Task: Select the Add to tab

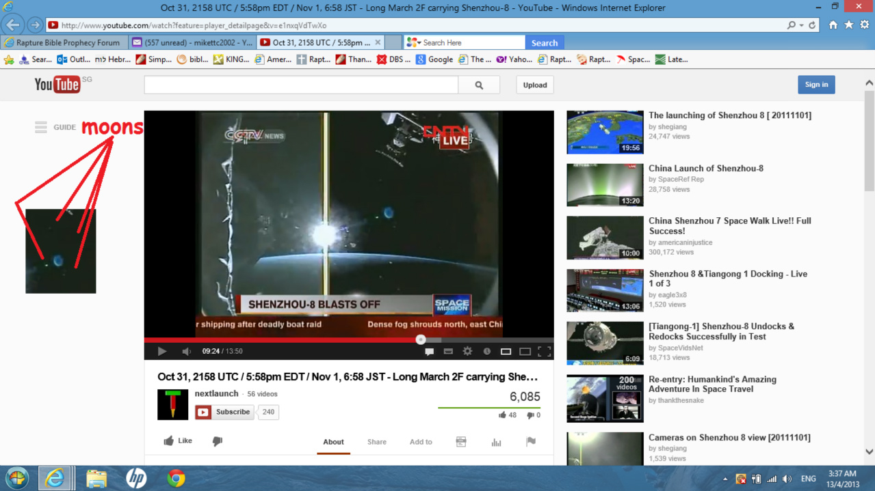Action: pos(421,442)
